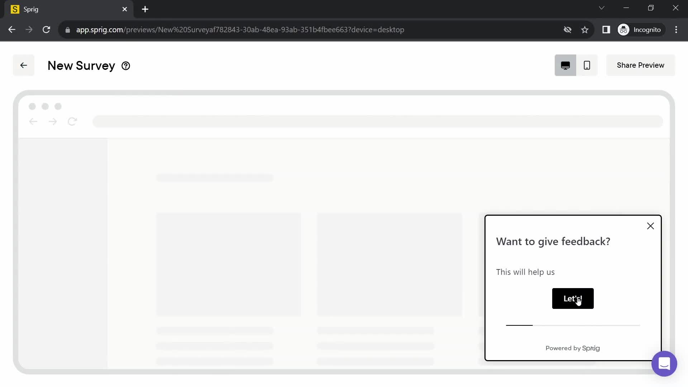Click the back arrow to exit survey editor
Screen dimensions: 688x387
point(23,65)
